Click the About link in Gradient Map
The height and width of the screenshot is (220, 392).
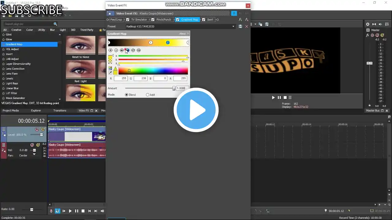tap(183, 34)
